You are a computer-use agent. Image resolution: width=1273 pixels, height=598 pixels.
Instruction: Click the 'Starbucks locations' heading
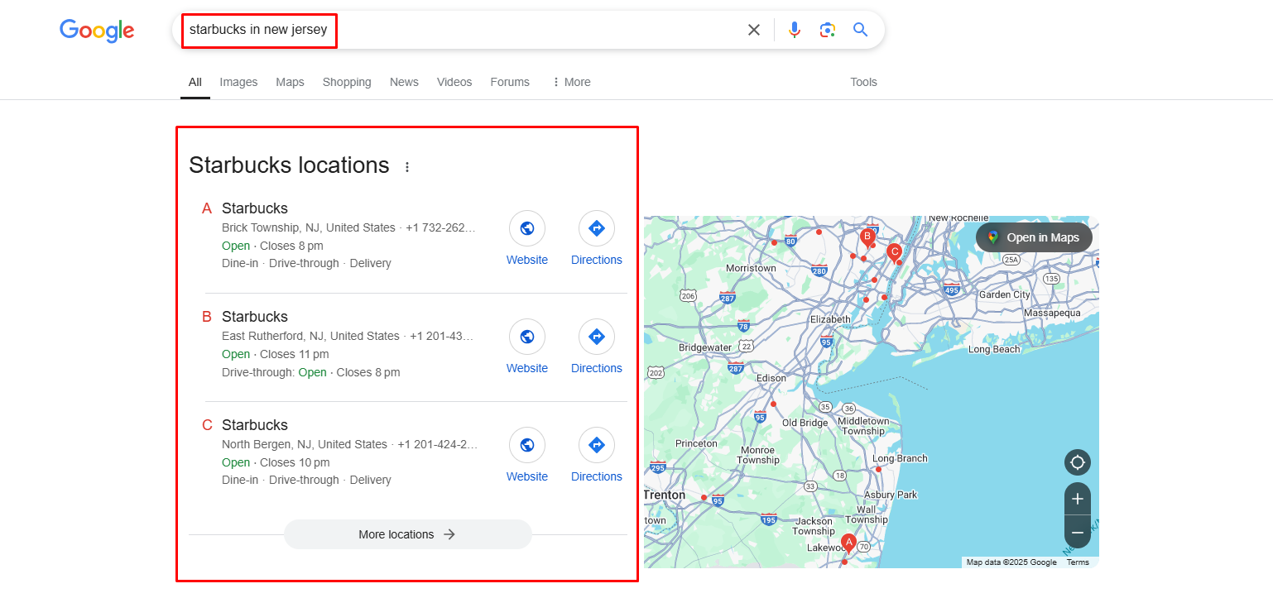tap(289, 165)
